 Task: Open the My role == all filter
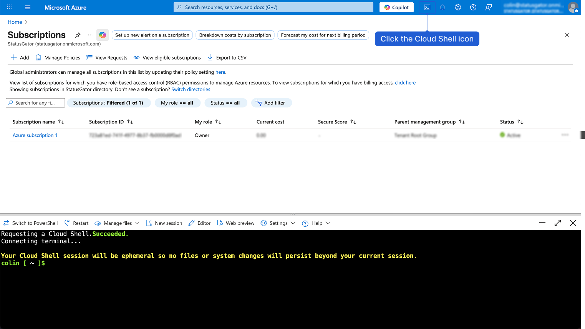pos(177,103)
